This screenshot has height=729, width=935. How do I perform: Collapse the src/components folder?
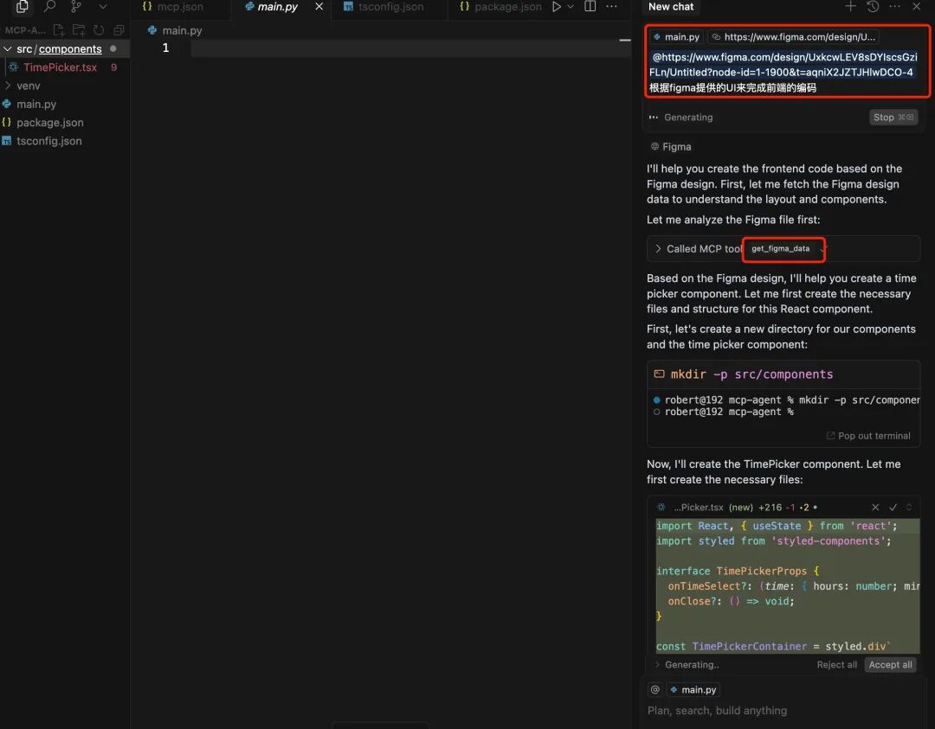(8, 49)
